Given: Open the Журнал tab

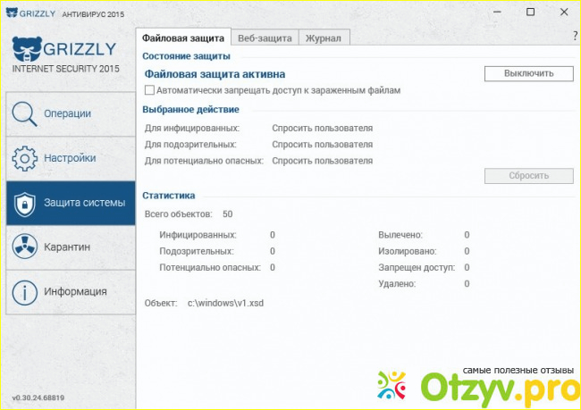Looking at the screenshot, I should [x=324, y=38].
